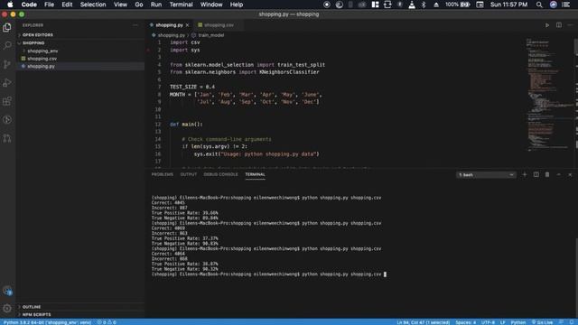The image size is (578, 325).
Task: Open the Extensions view
Action: click(7, 101)
